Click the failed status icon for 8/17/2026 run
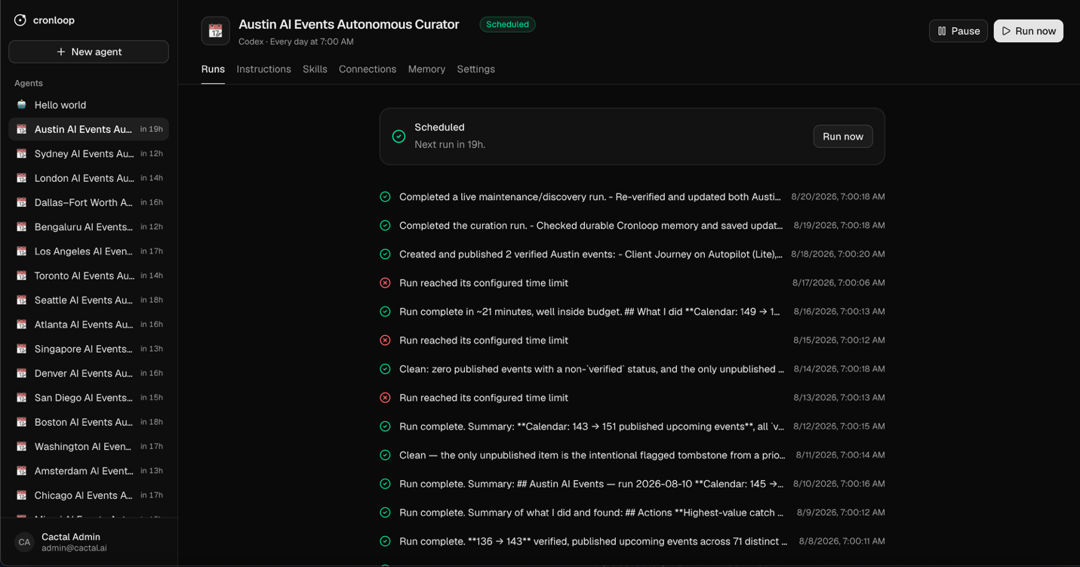Screen dimensions: 1080x567 click(x=385, y=283)
